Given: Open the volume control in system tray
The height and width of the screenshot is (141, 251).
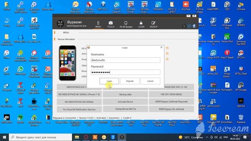Looking at the screenshot, I should [216, 137].
